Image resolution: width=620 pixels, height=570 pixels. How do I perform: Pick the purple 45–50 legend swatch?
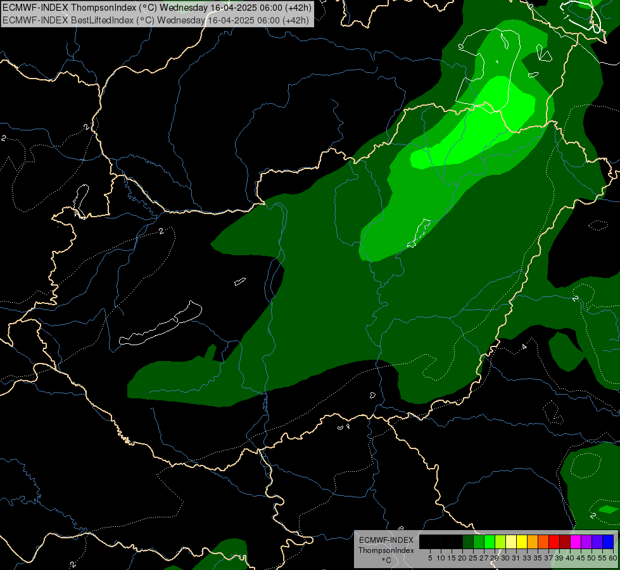click(586, 541)
